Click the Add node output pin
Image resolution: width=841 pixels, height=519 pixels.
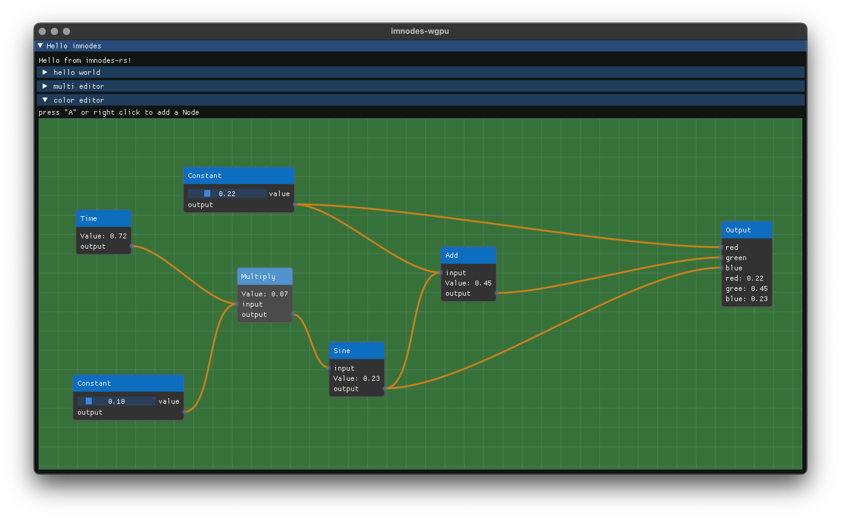tap(496, 293)
